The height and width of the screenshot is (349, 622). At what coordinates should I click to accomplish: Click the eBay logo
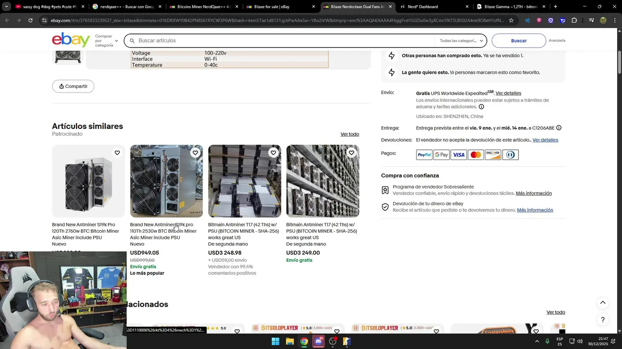71,40
